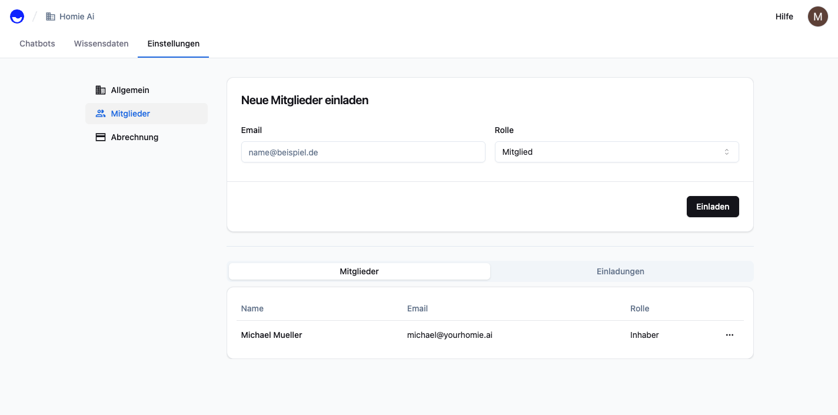Select the Chatbots navigation tab
The height and width of the screenshot is (415, 838).
pyautogui.click(x=37, y=43)
